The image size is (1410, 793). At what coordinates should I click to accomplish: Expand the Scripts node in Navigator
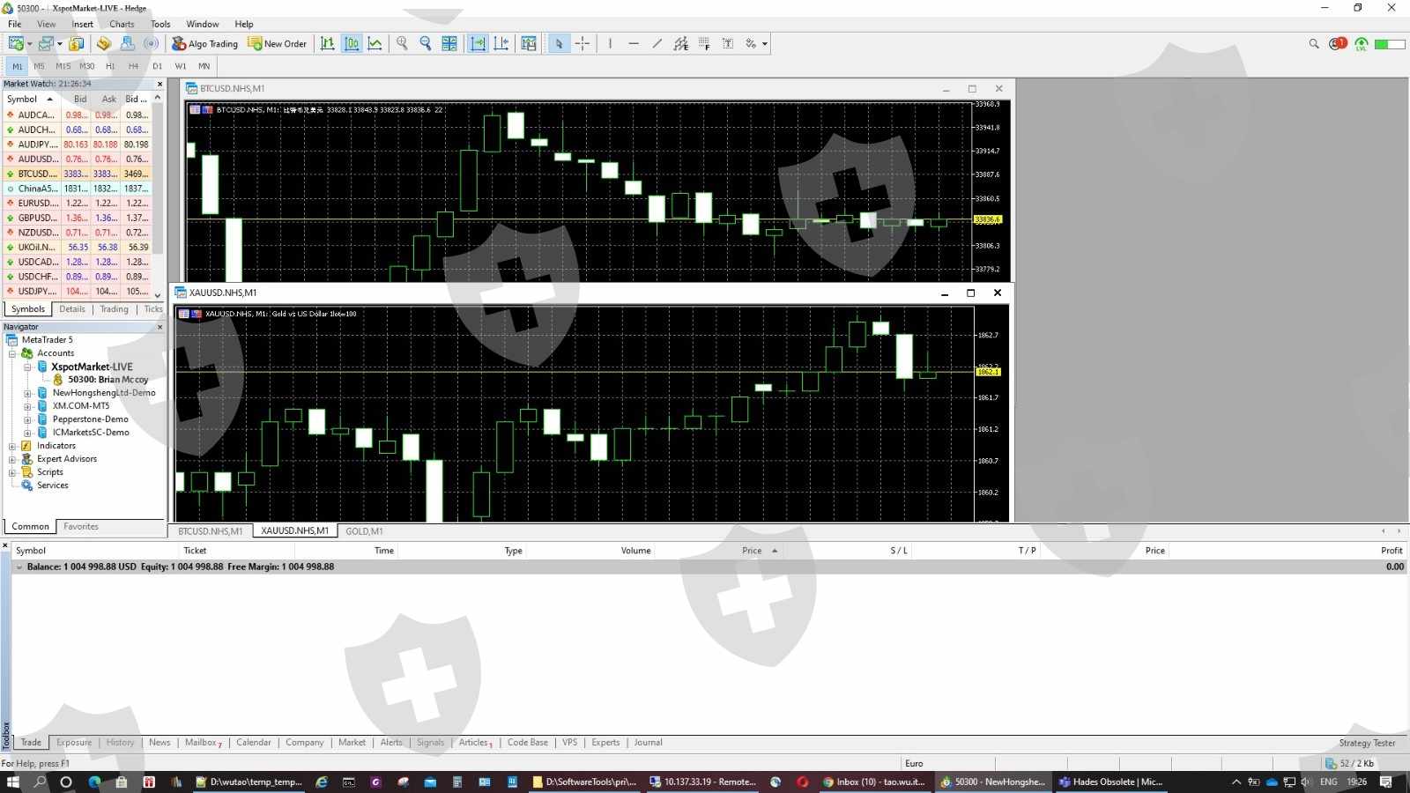pyautogui.click(x=12, y=472)
